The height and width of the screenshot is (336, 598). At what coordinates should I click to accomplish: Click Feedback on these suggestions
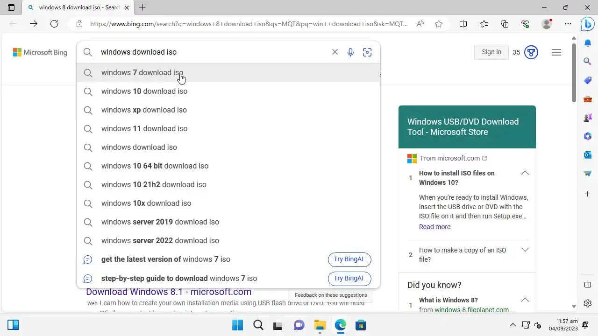pos(331,295)
